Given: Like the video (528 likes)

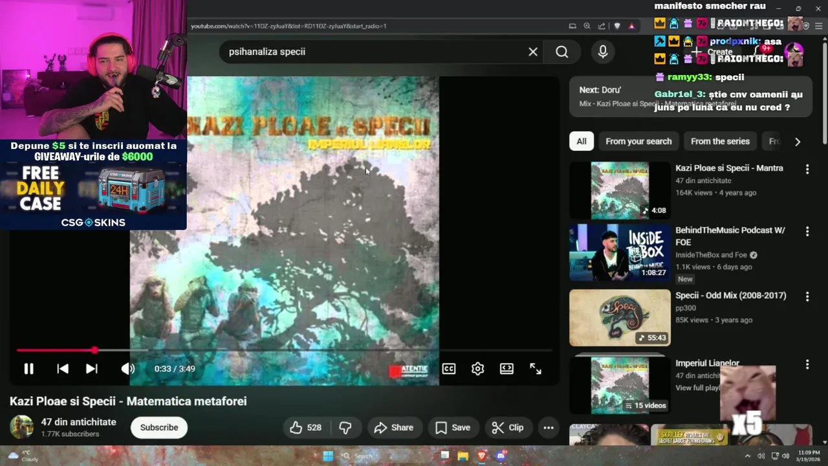Looking at the screenshot, I should coord(306,428).
